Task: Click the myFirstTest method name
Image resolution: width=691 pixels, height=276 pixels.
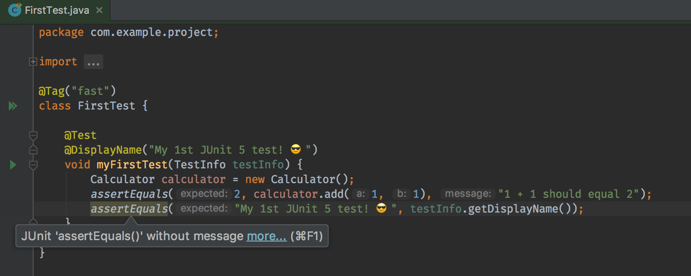Action: point(132,165)
